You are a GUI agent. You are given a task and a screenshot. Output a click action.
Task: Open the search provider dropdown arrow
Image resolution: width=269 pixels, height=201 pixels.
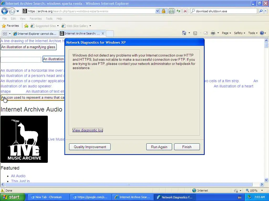[265, 11]
